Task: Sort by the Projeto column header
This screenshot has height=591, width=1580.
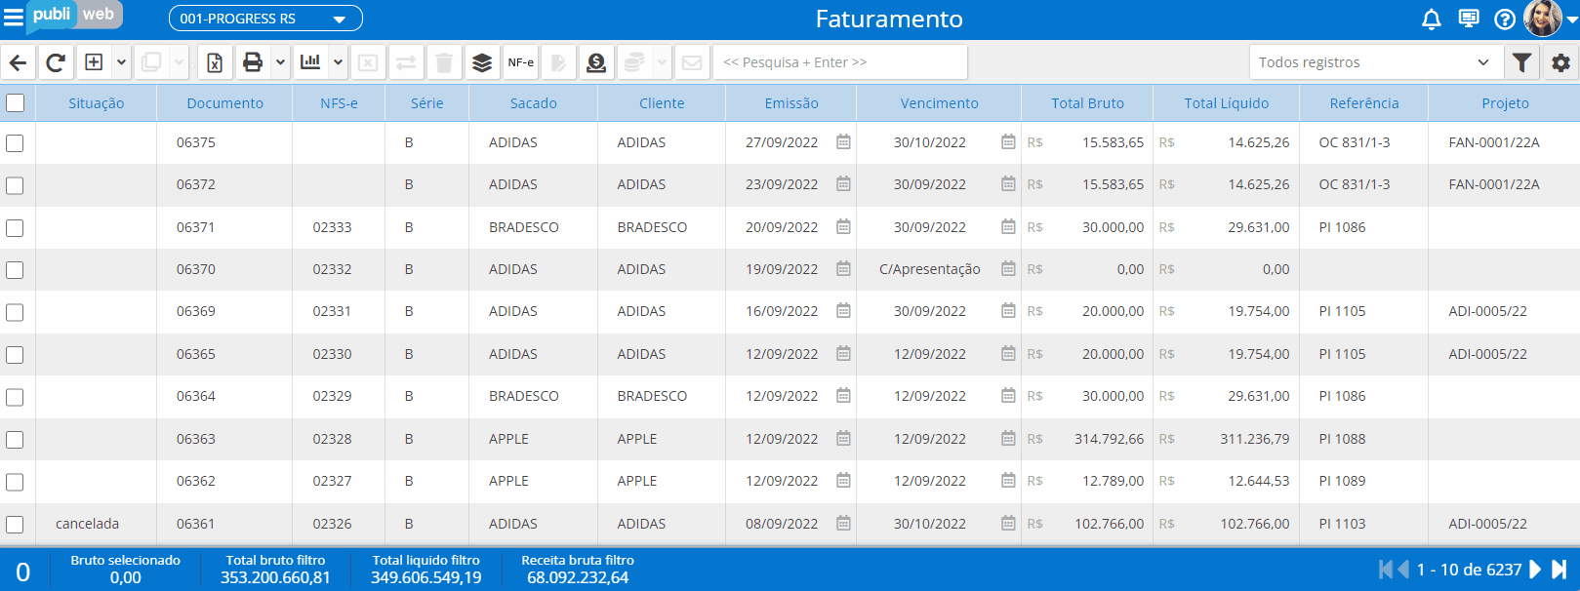Action: click(x=1505, y=103)
